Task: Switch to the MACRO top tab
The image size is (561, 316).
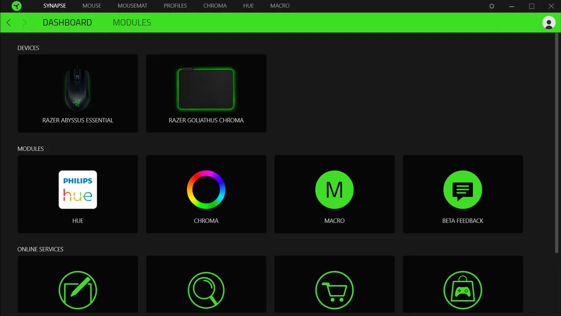Action: (x=280, y=6)
